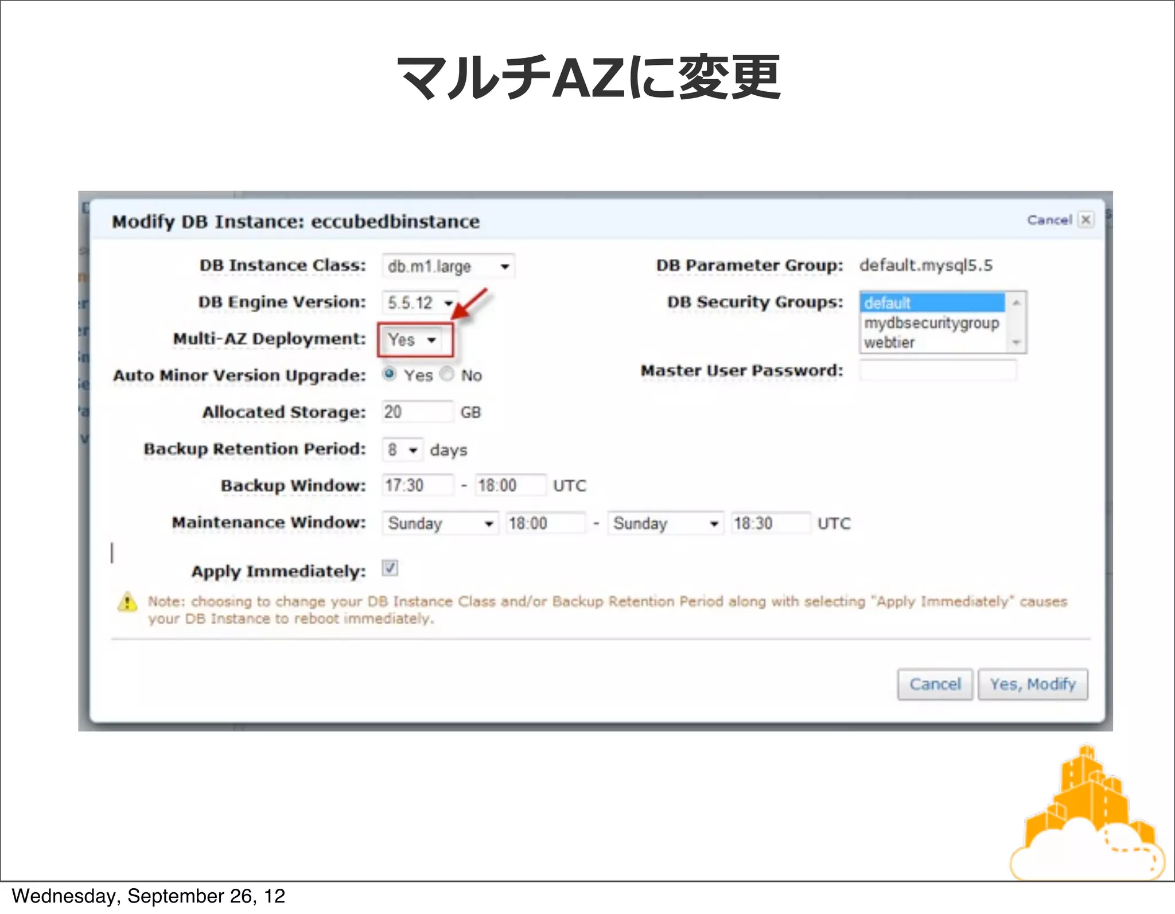Select webtier security group entry
The height and width of the screenshot is (914, 1175).
890,343
